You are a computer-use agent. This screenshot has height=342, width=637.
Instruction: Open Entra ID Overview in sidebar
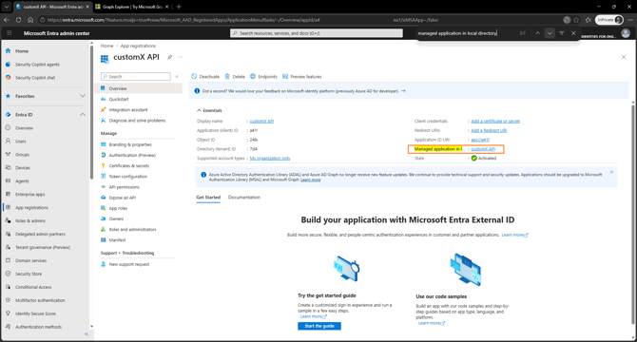click(24, 128)
